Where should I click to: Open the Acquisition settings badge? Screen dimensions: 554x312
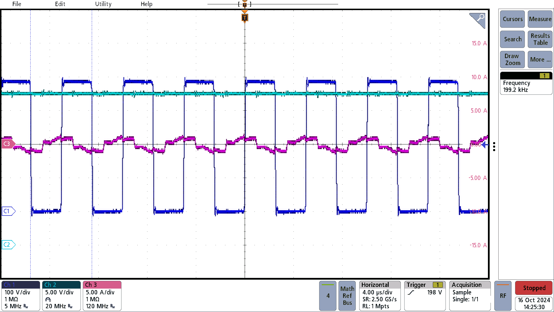click(x=470, y=296)
